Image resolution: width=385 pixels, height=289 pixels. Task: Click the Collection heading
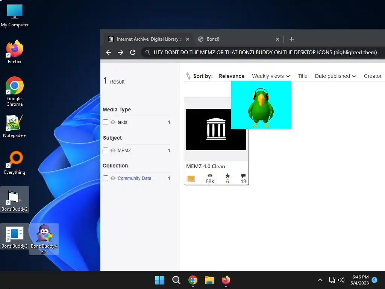(115, 166)
